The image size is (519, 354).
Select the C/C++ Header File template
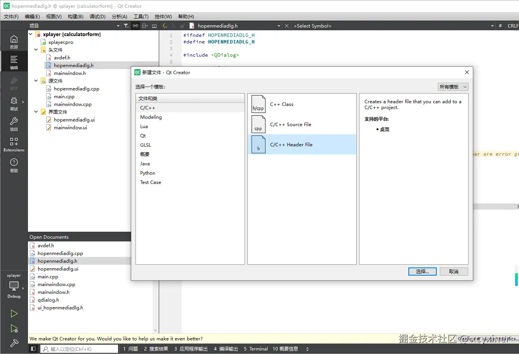[x=302, y=144]
